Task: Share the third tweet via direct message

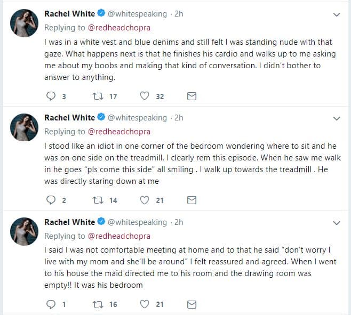Action: click(192, 304)
